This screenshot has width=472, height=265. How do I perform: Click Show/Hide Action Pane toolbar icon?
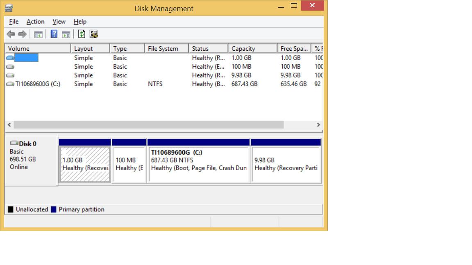click(66, 34)
